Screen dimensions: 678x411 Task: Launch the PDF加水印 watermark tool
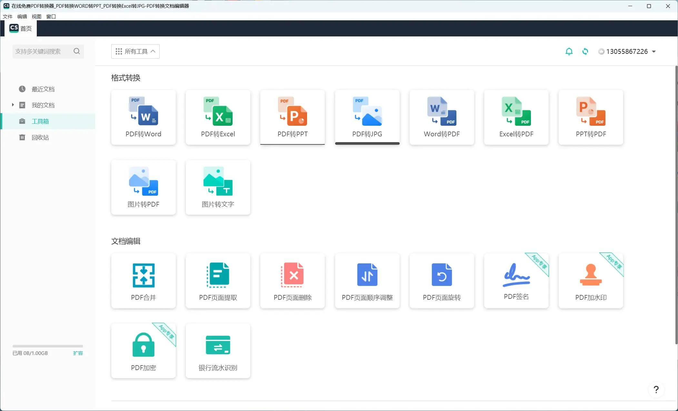[x=591, y=281]
